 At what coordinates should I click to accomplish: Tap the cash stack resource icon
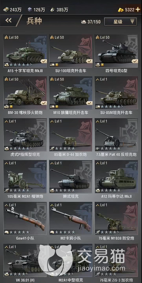6,10
